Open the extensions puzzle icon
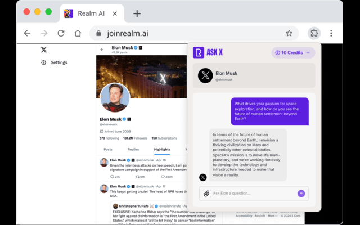 click(314, 33)
